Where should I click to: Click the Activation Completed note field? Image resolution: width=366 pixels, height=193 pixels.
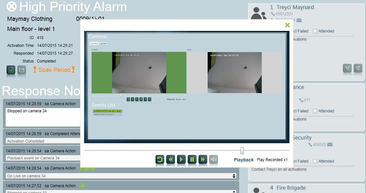43,141
